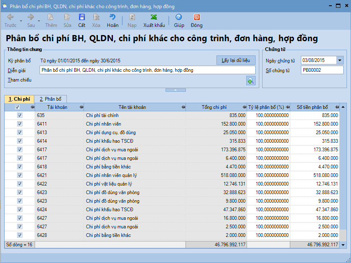Export to Excel with Xuất khẩu

click(154, 21)
